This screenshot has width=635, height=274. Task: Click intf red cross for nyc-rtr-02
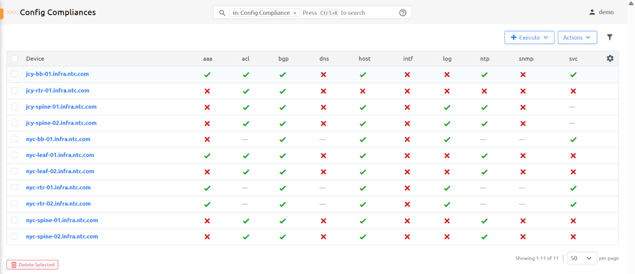point(407,204)
